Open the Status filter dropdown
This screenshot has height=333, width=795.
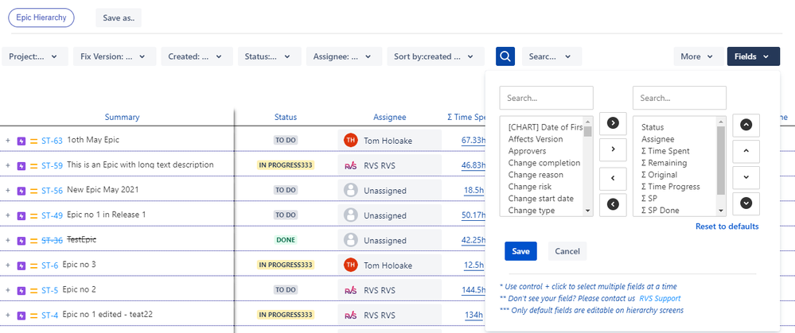click(269, 56)
